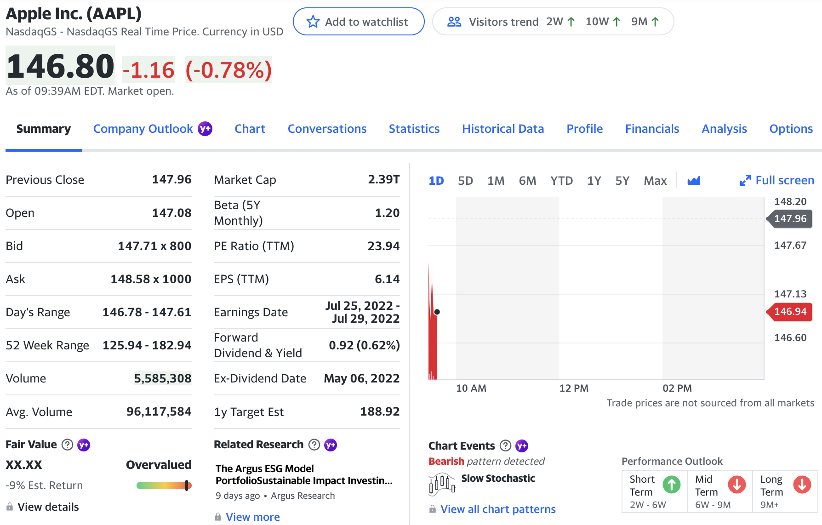Viewport: 822px width, 525px height.
Task: Open the Chart Events help question mark
Action: pyautogui.click(x=505, y=445)
